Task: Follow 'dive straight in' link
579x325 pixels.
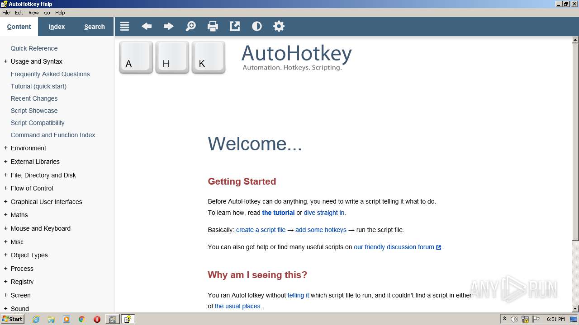Action: click(x=324, y=213)
